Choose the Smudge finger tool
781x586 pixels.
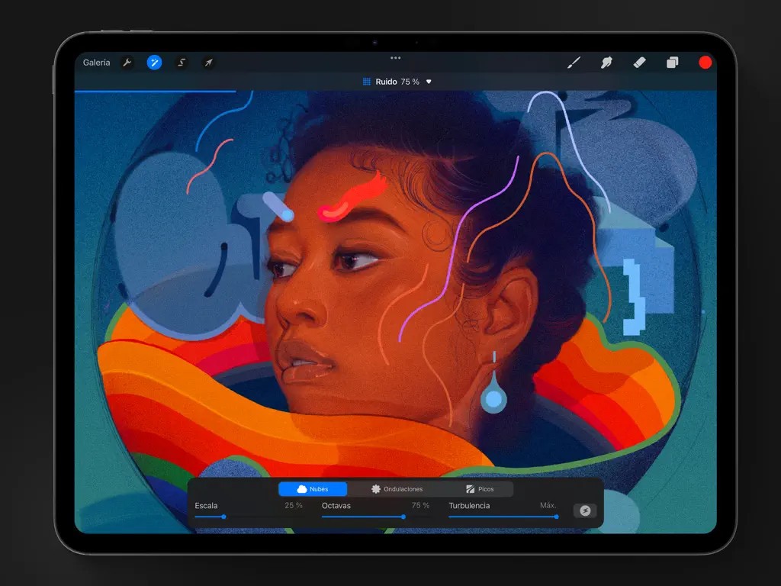[x=607, y=63]
